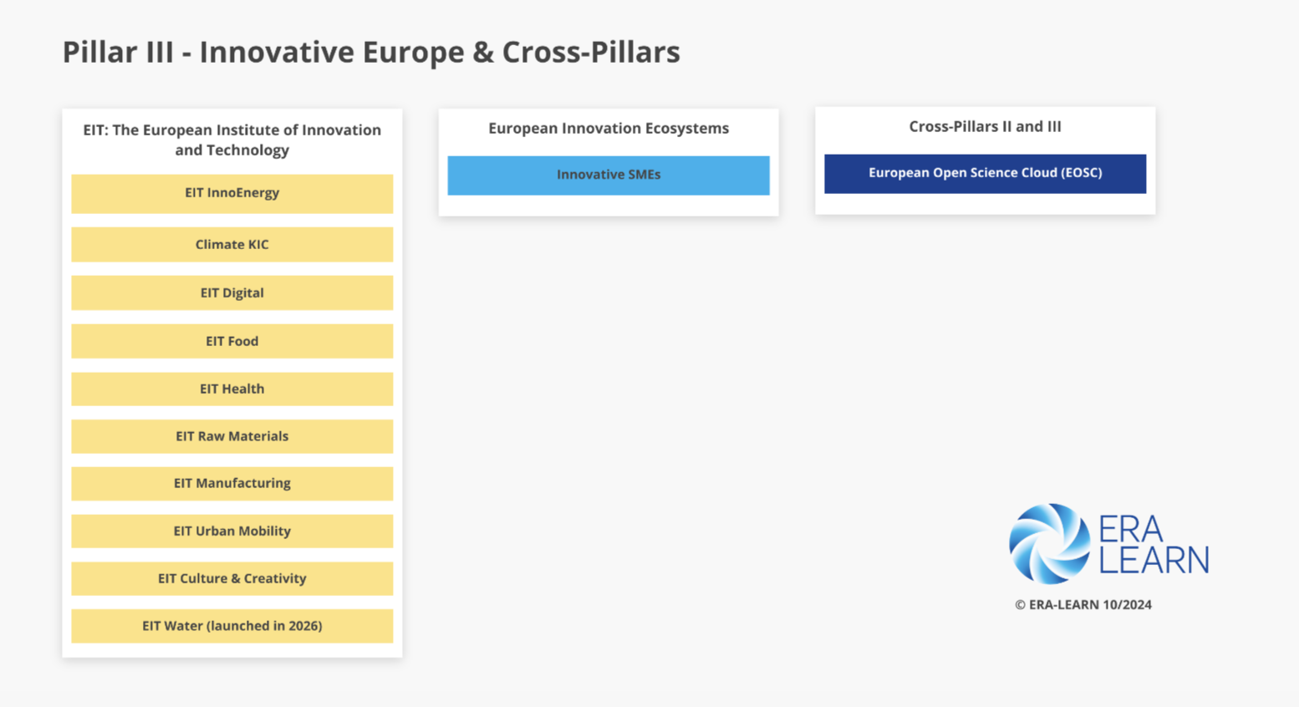Open European Open Science Cloud (EOSC)
The width and height of the screenshot is (1299, 707).
click(985, 173)
